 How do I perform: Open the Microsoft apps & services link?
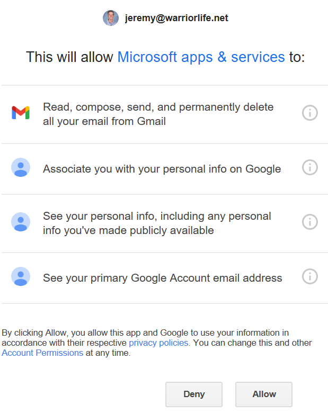[x=201, y=57]
